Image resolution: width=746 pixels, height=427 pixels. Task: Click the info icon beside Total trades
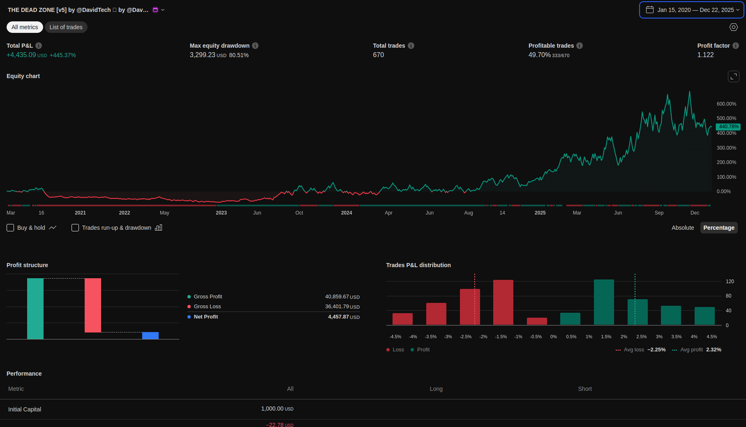click(x=411, y=46)
